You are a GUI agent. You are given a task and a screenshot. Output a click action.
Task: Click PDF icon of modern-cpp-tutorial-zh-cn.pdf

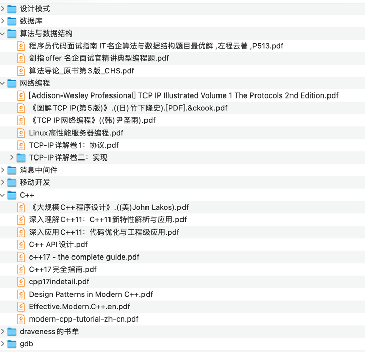click(21, 319)
